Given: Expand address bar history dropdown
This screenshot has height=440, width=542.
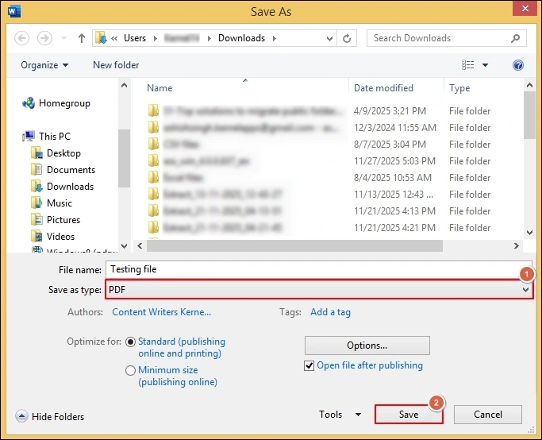Looking at the screenshot, I should 329,38.
